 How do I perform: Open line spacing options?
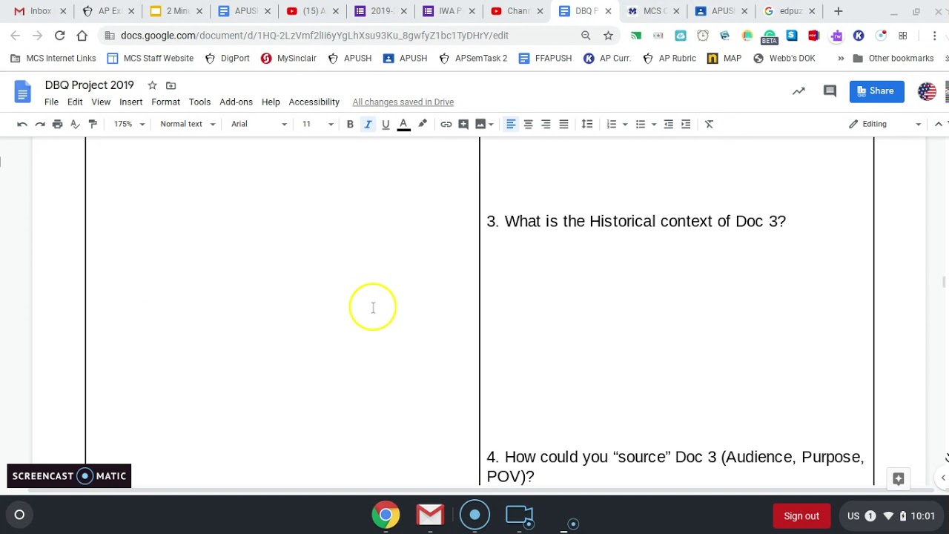coord(587,124)
